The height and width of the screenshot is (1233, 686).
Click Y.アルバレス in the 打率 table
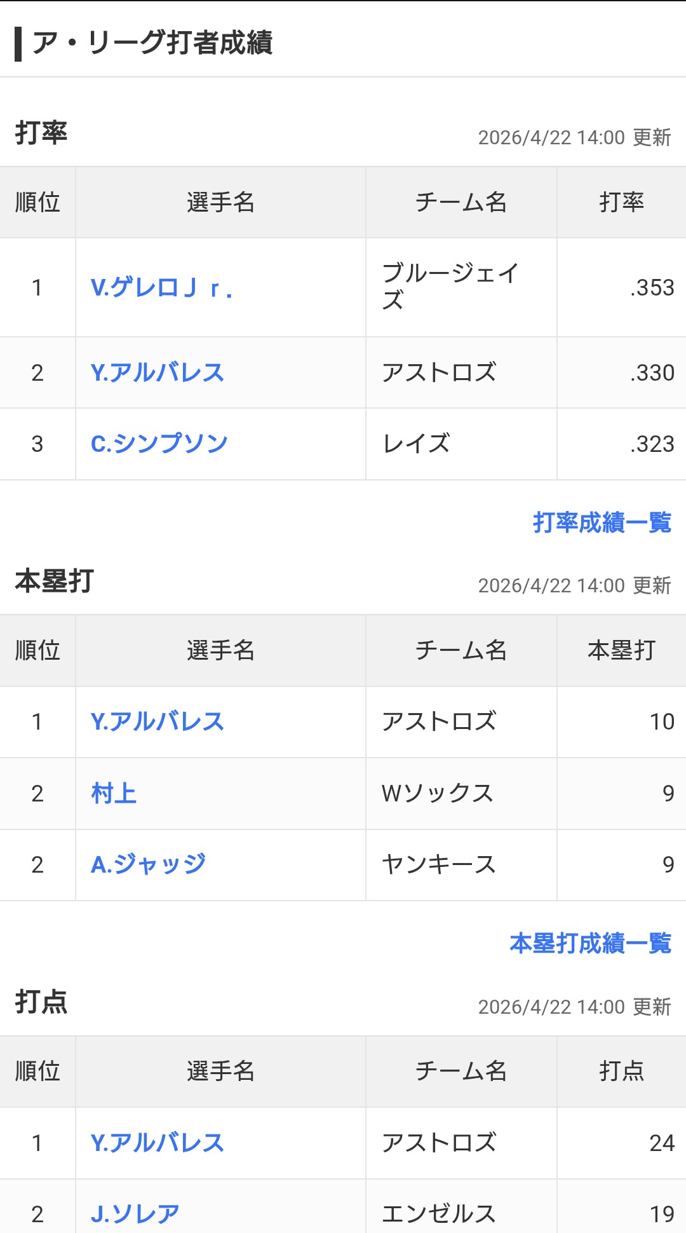coord(158,372)
